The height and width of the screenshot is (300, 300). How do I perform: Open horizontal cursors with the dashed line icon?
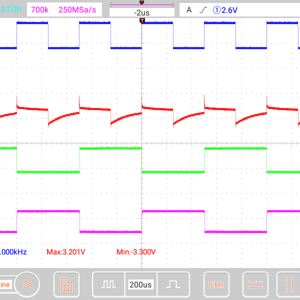pyautogui.click(x=255, y=284)
